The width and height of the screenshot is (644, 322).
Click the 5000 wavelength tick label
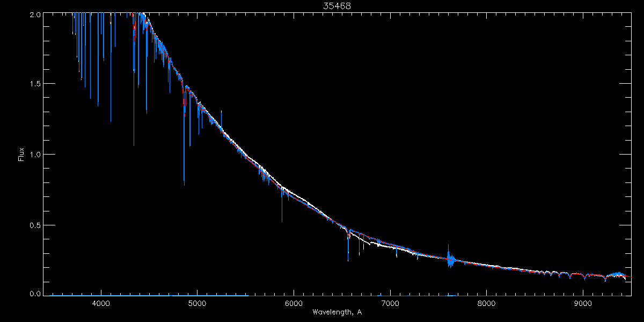point(197,303)
